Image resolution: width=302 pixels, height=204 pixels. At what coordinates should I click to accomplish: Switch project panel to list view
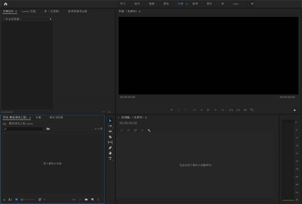[x=10, y=199]
